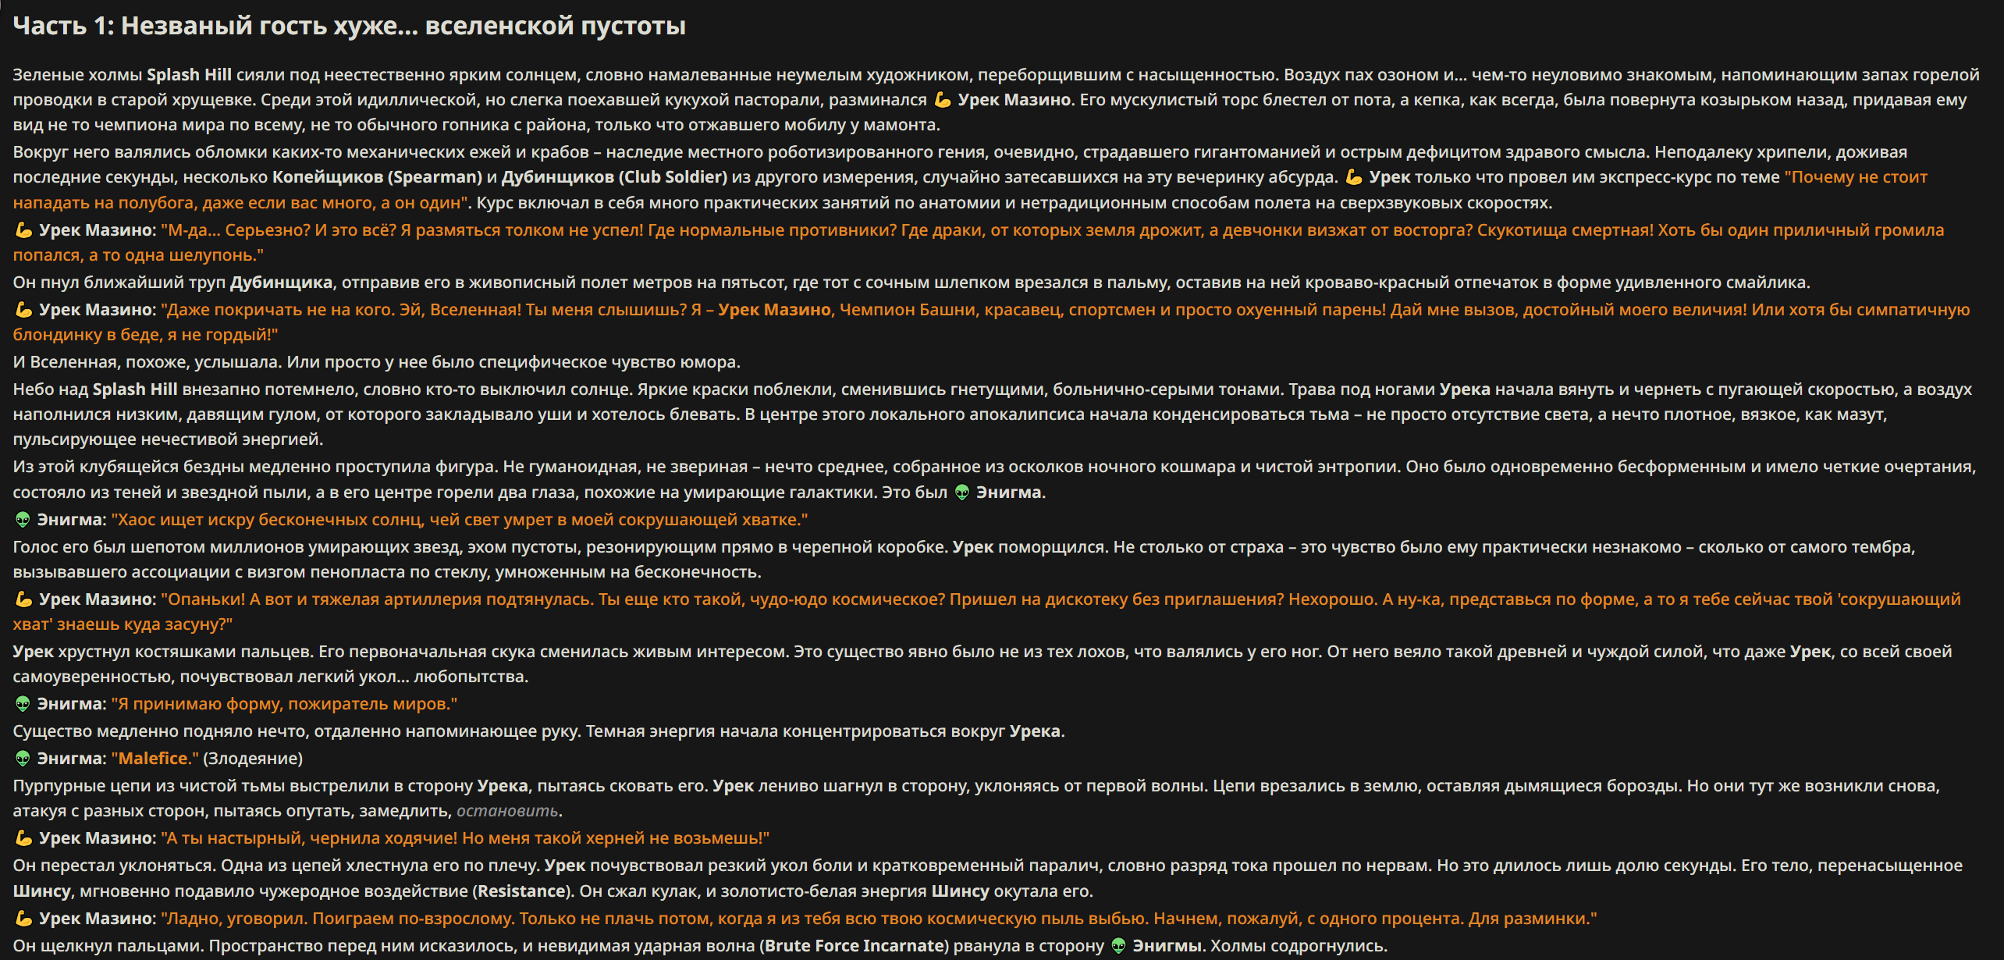Click the bold text "Дубинщиков (Club Soldier)"
Viewport: 2004px width, 960px height.
[614, 177]
